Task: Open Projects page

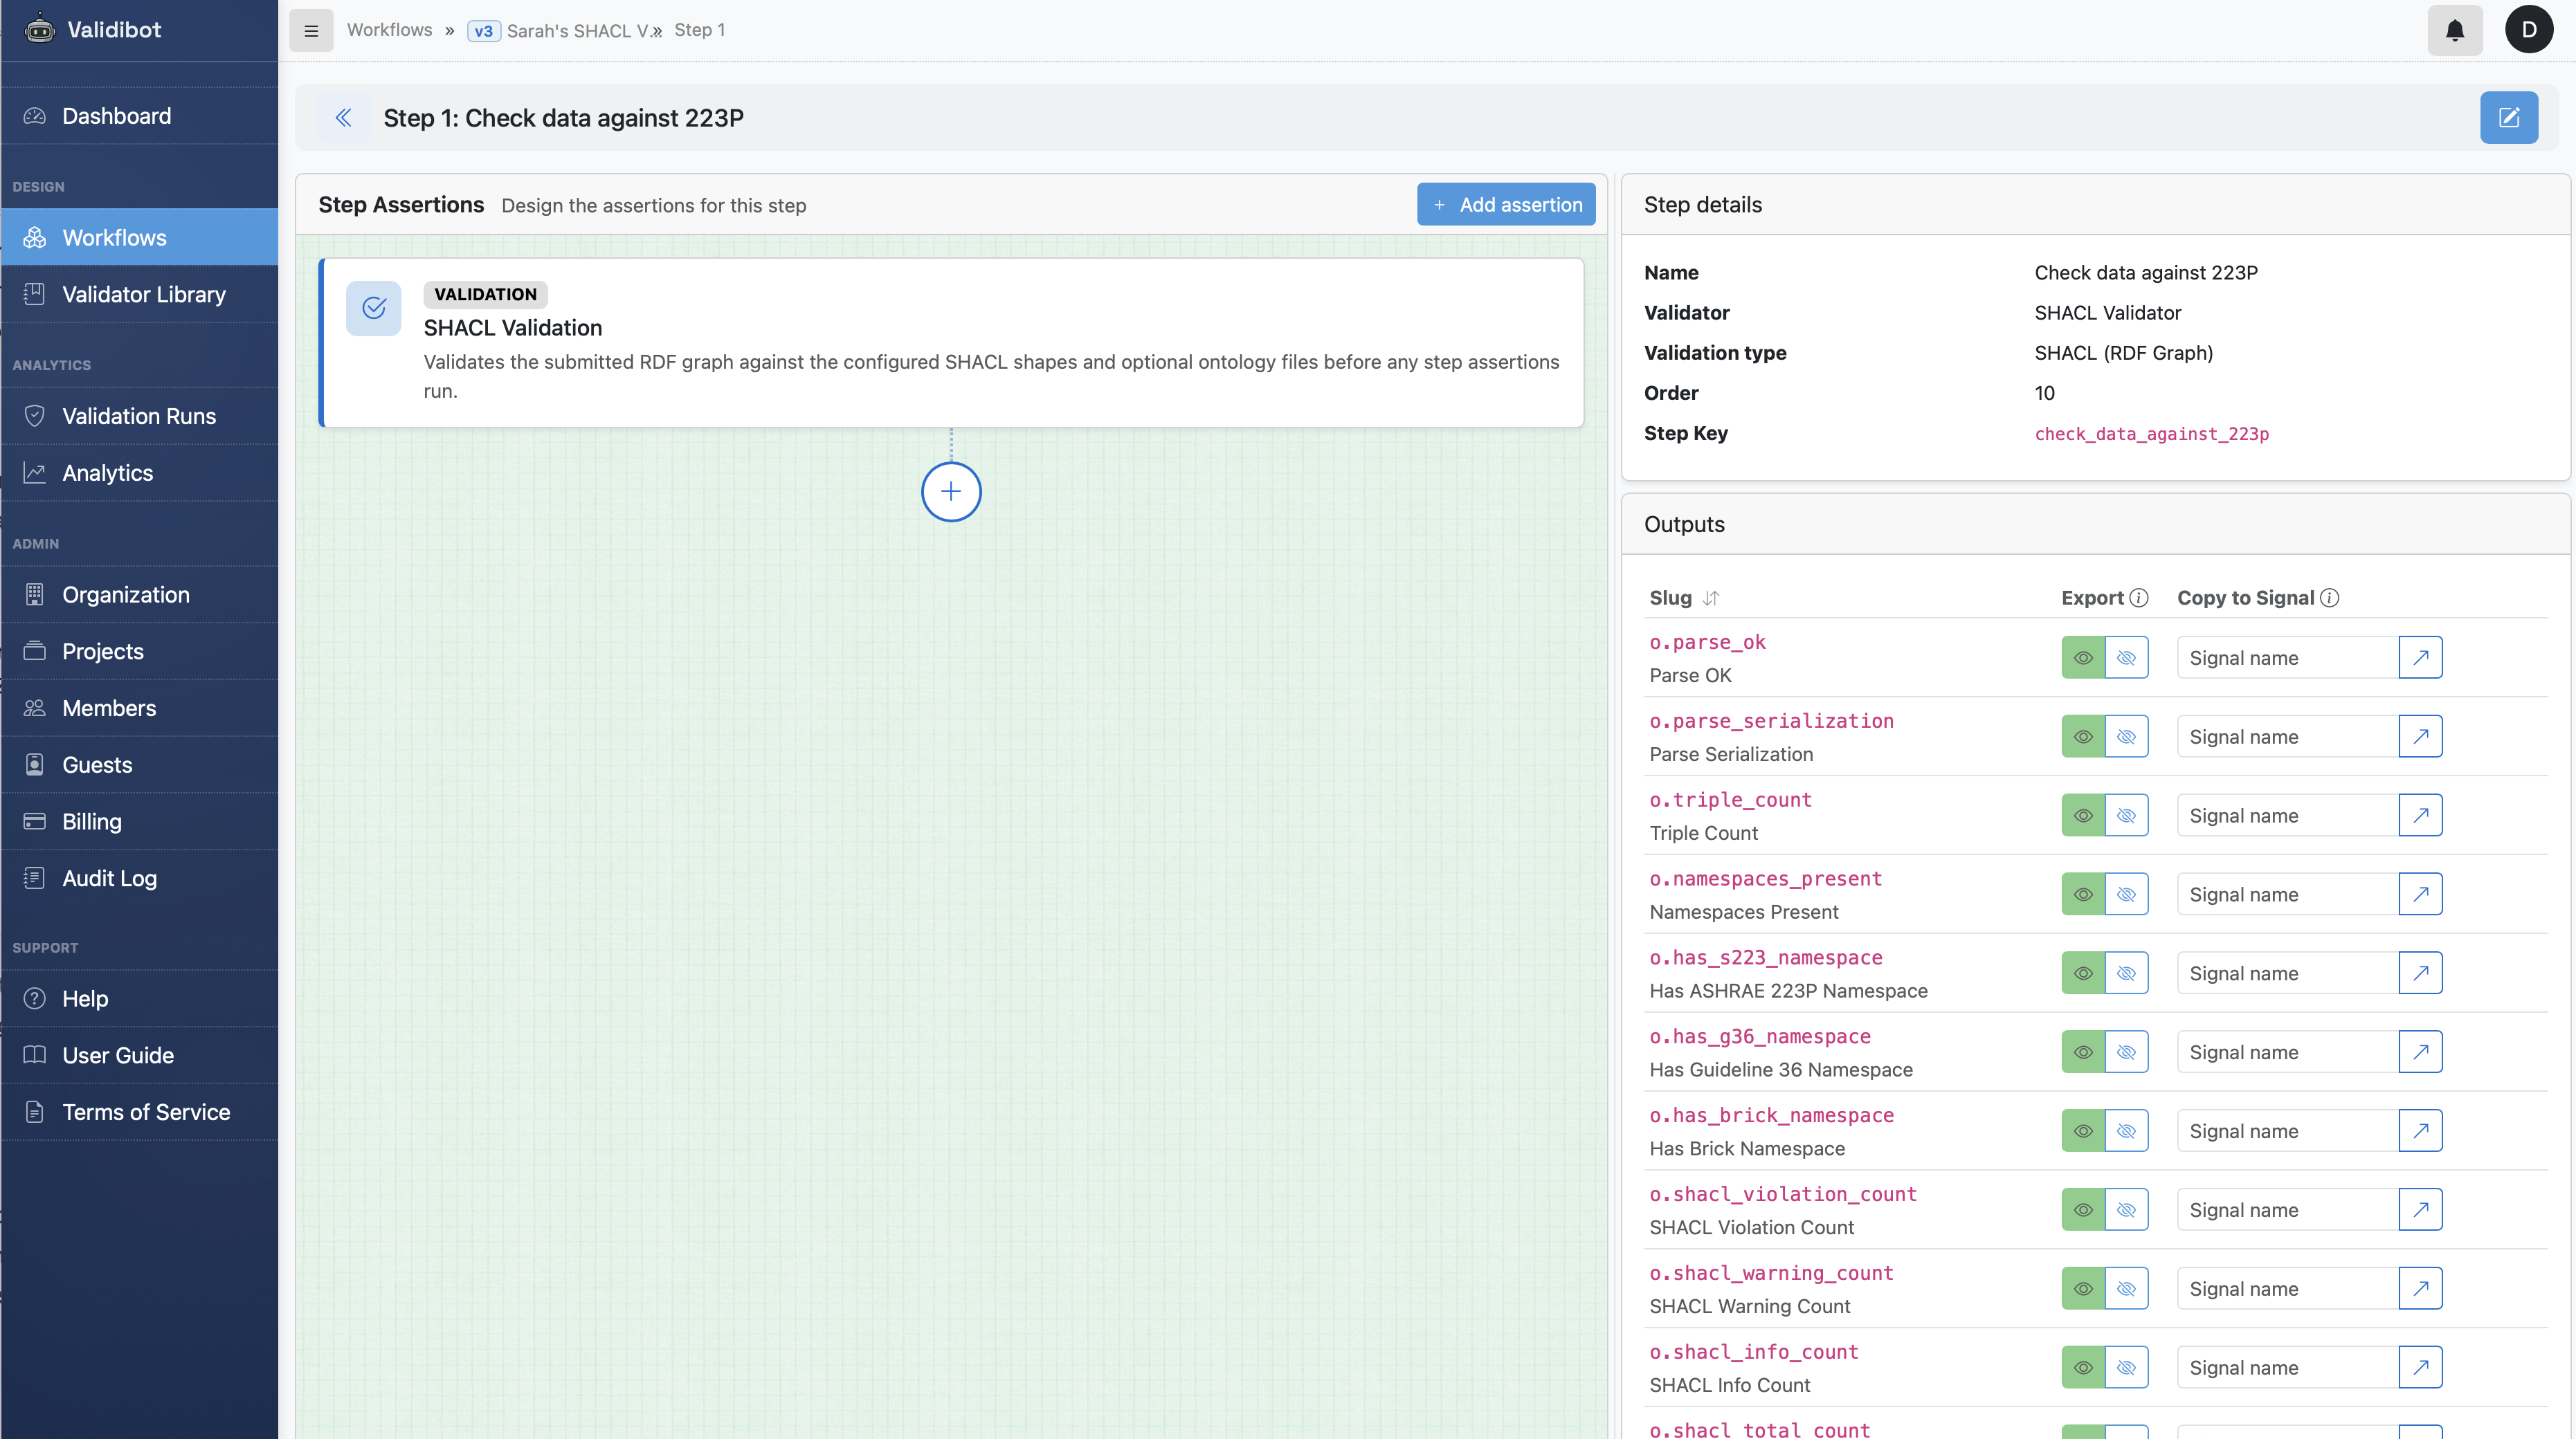Action: (x=139, y=652)
